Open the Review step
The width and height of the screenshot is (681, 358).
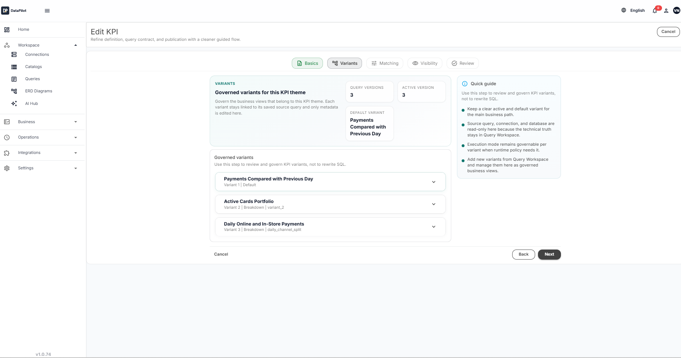point(462,63)
